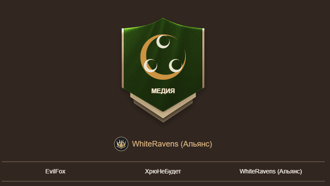Screen dimensions: 330x186
Task: Open the ХрюНеБудет player entry
Action: click(x=163, y=171)
